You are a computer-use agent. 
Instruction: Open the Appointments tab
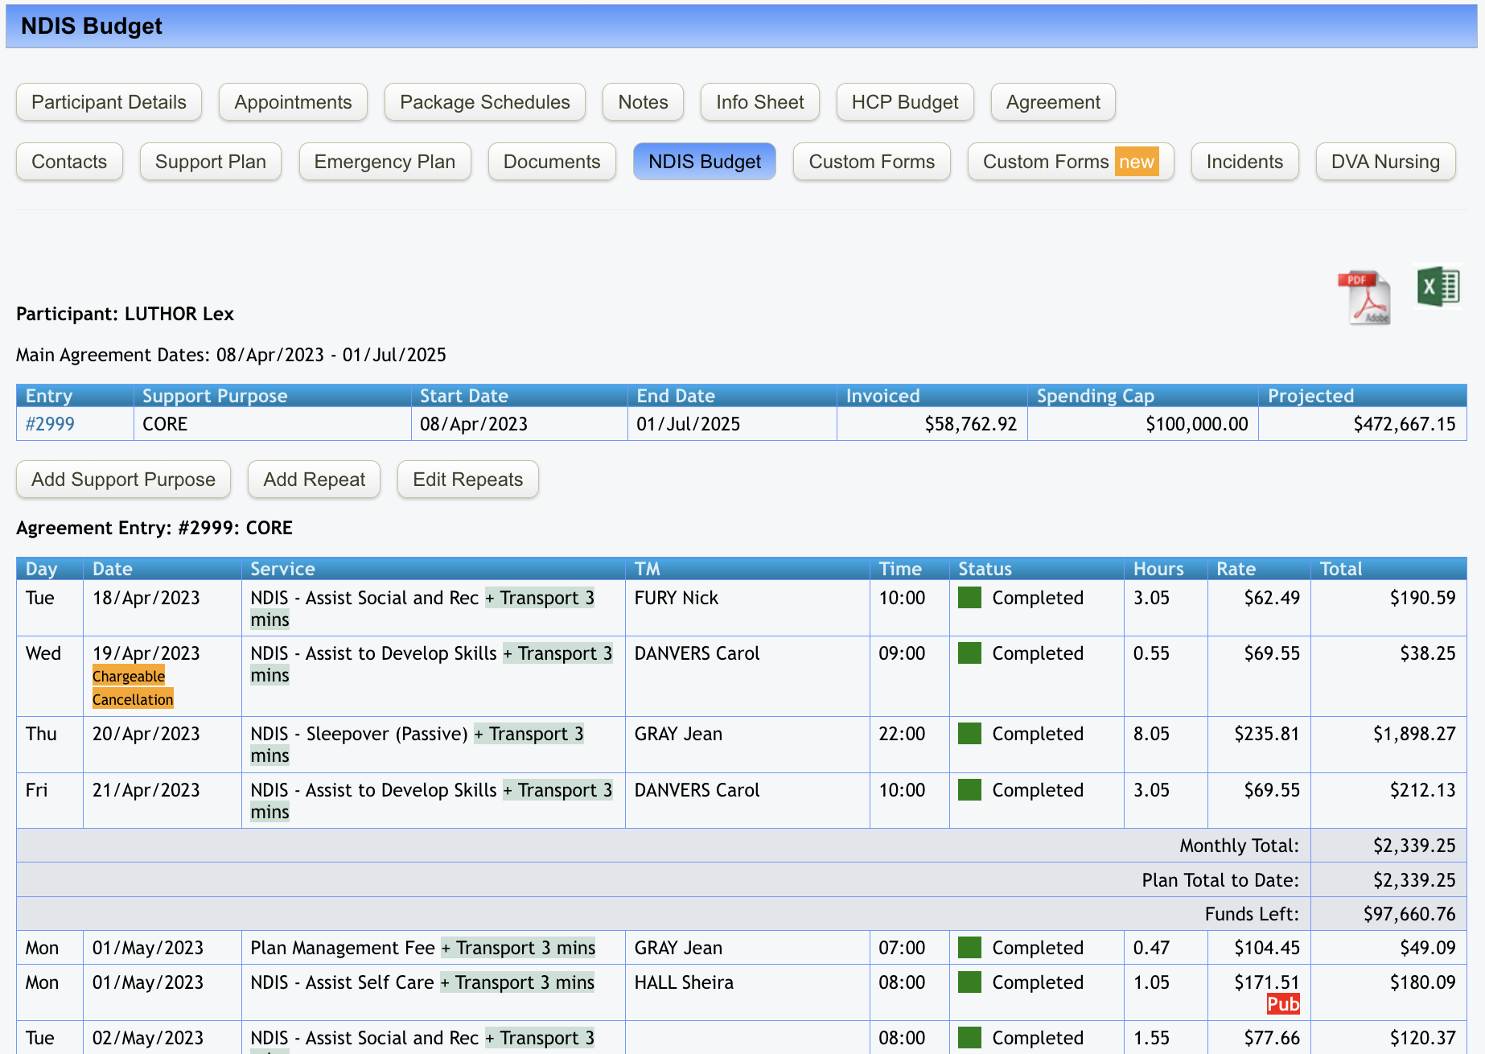coord(293,102)
